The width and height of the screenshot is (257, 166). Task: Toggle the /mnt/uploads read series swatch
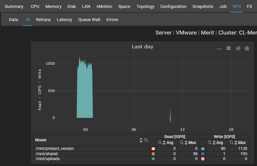pyautogui.click(x=153, y=159)
